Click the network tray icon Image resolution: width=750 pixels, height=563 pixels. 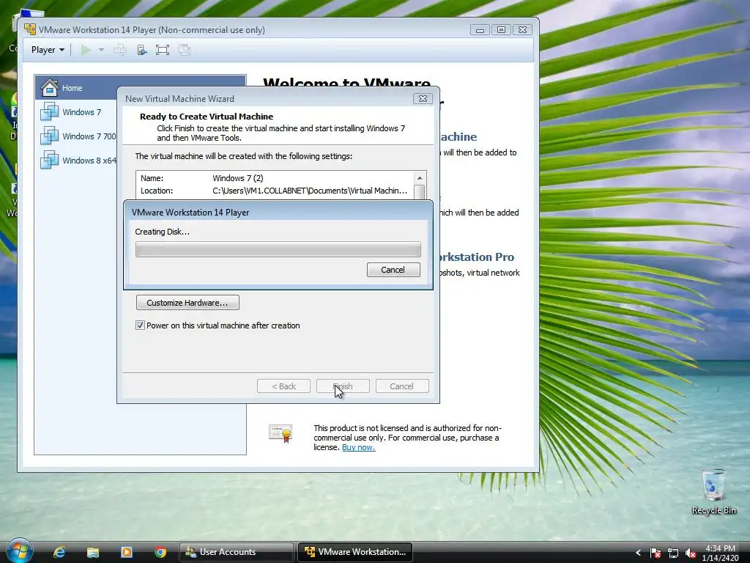(x=673, y=553)
